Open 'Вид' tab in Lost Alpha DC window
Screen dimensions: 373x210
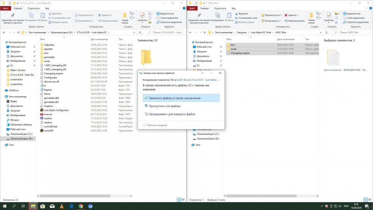[47, 8]
